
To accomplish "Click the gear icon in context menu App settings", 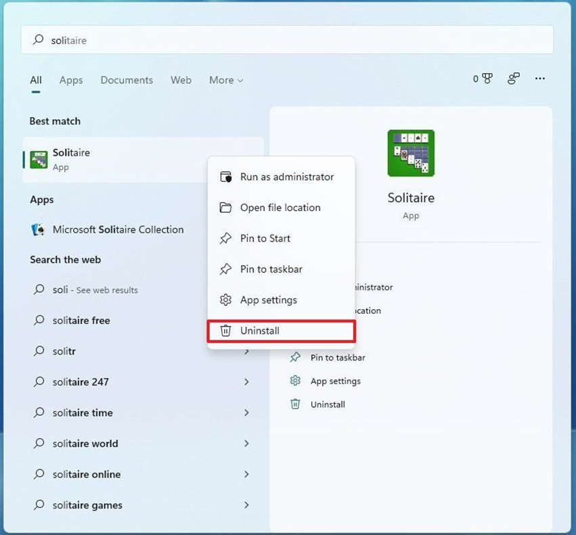I will tap(225, 300).
